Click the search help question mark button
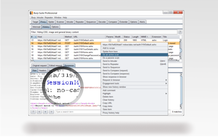This screenshot has width=218, height=140. click(33, 112)
